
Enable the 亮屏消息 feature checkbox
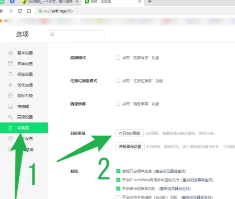(x=118, y=58)
